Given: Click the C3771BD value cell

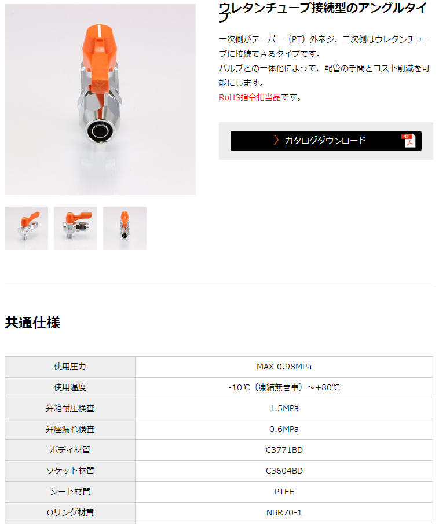Looking at the screenshot, I should [x=284, y=450].
